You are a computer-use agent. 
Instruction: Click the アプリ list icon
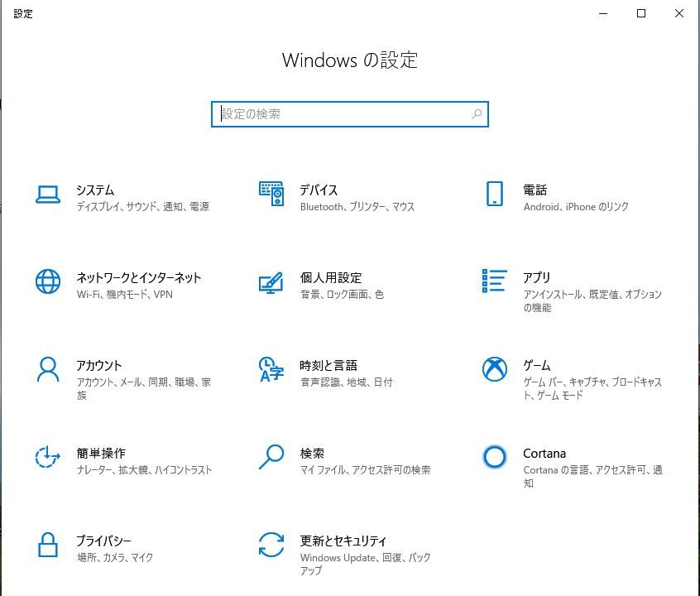tap(495, 281)
